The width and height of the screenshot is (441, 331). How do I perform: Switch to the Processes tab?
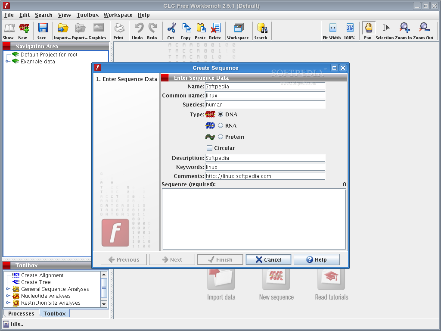click(21, 314)
